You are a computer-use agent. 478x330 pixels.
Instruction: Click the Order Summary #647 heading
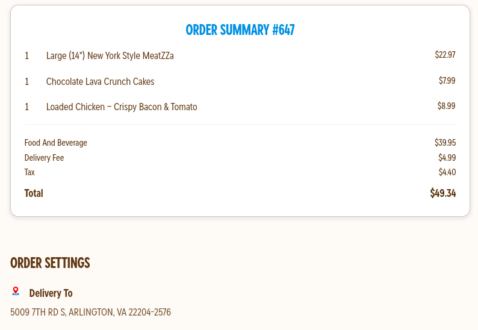click(x=240, y=30)
